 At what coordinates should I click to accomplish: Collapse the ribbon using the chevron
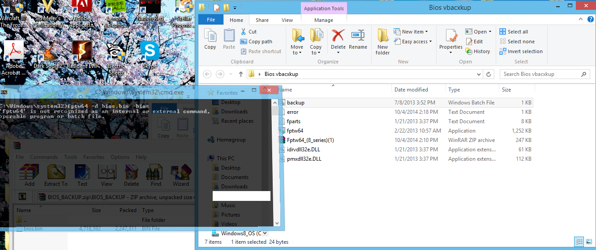(x=581, y=20)
